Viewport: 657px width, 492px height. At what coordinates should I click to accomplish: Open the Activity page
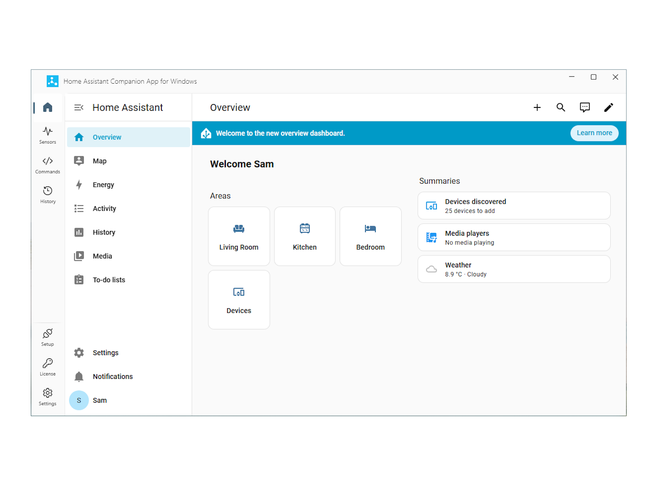pyautogui.click(x=129, y=209)
